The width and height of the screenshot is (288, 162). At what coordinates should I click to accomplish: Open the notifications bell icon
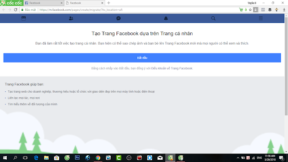(x=166, y=18)
